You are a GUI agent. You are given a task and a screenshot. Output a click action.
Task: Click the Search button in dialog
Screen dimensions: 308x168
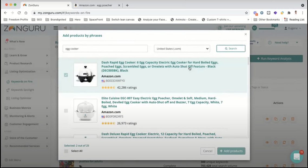click(x=231, y=48)
